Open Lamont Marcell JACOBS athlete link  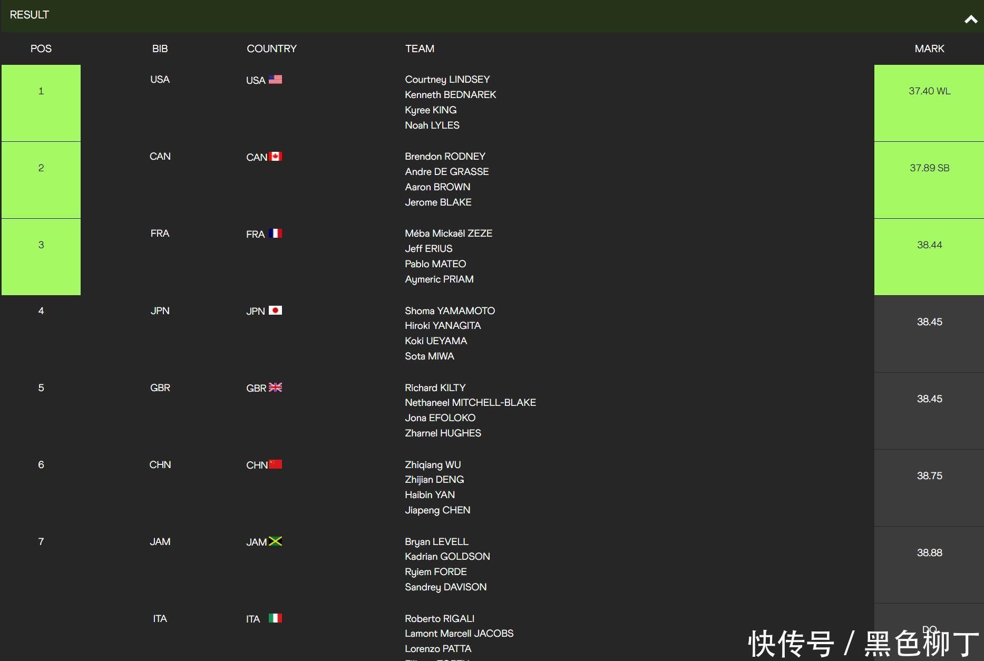pyautogui.click(x=459, y=634)
